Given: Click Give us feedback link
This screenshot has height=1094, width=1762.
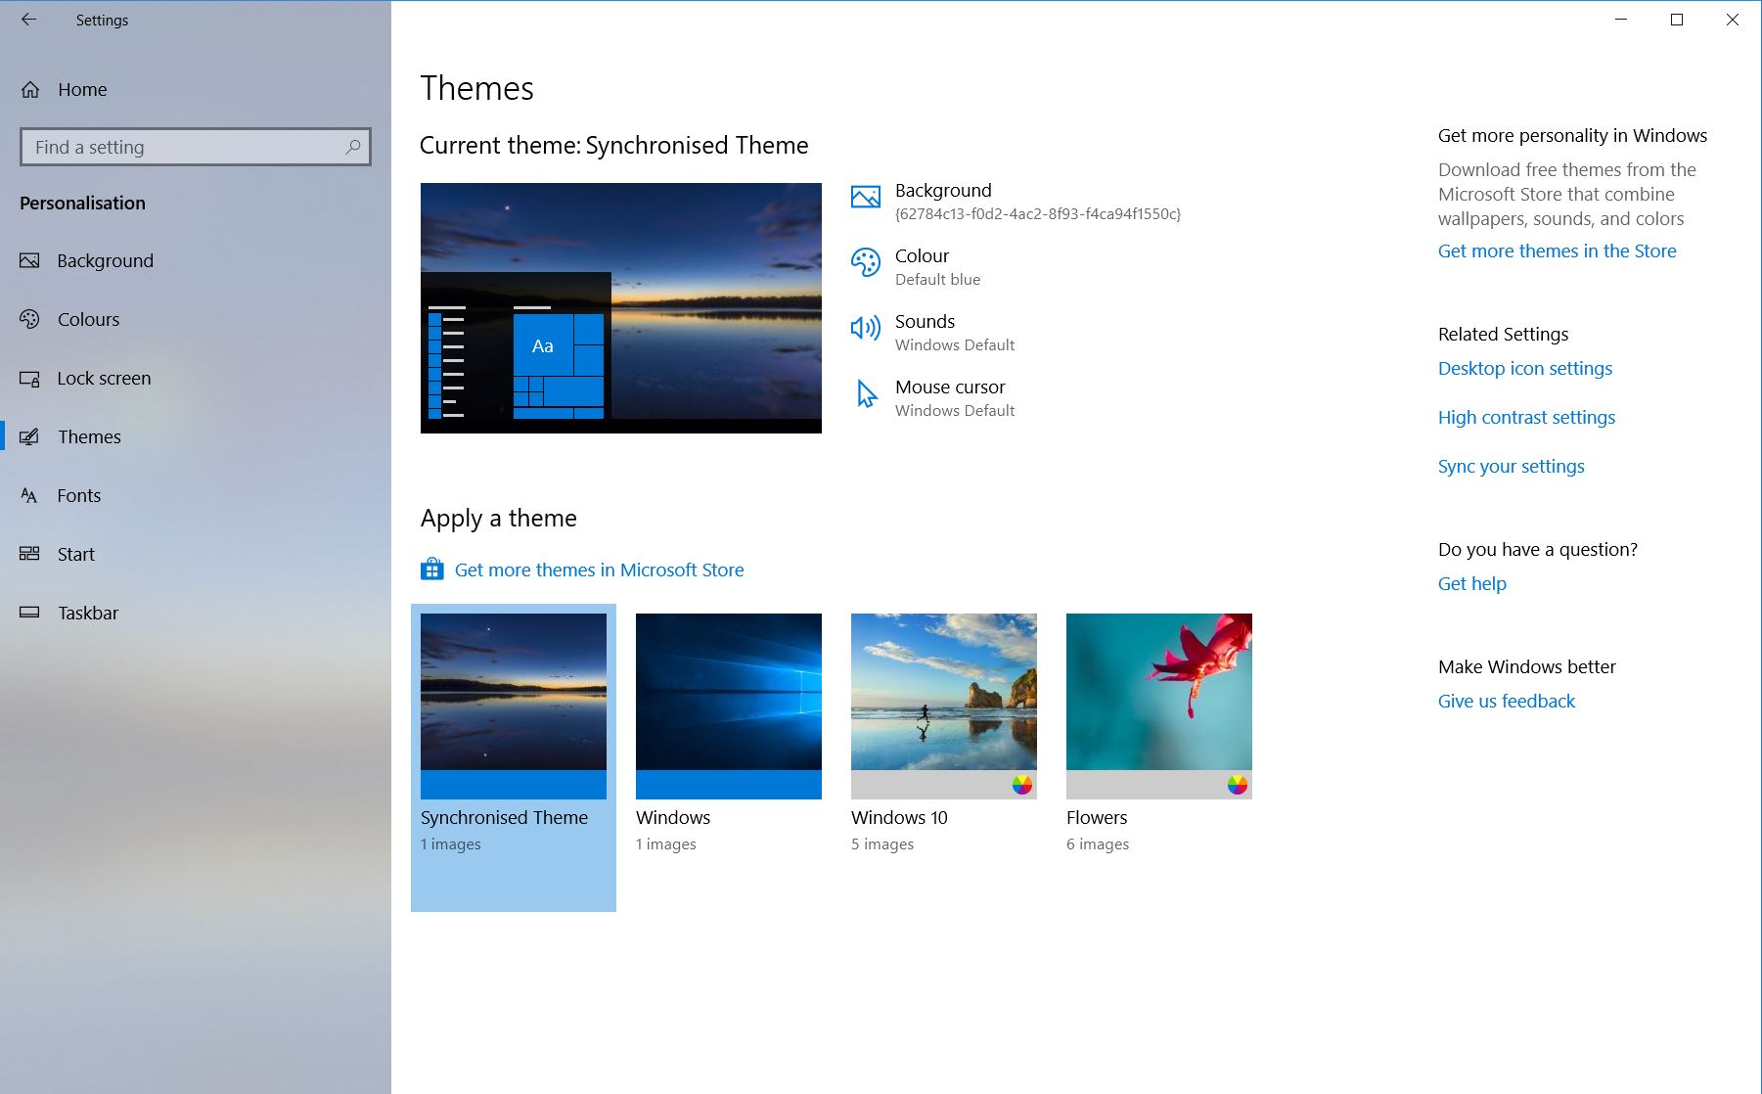Looking at the screenshot, I should click(x=1506, y=701).
